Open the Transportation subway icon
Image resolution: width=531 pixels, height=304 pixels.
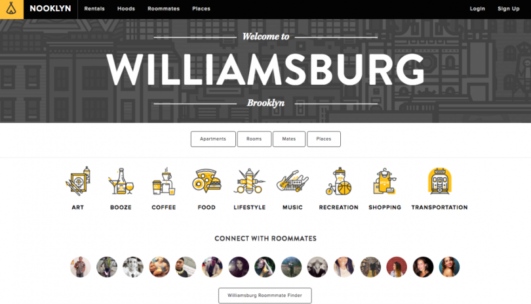tap(440, 181)
